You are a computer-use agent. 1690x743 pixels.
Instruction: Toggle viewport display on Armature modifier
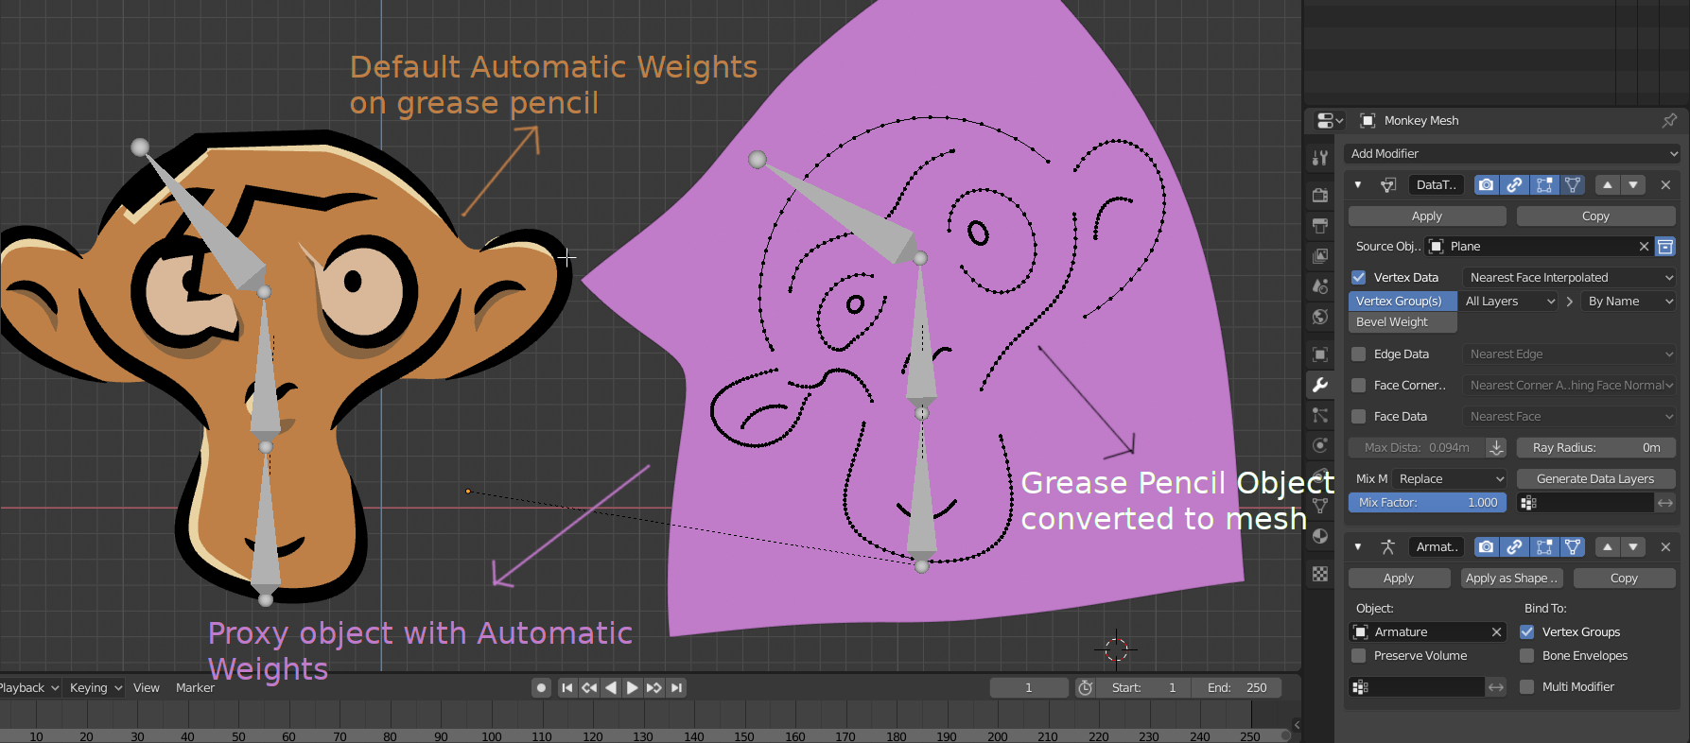point(1515,547)
